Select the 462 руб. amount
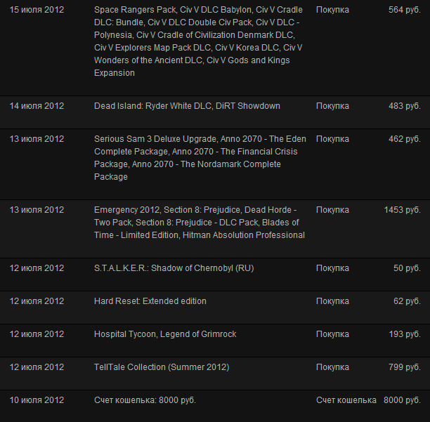Viewport: 430px width, 422px height. (404, 139)
